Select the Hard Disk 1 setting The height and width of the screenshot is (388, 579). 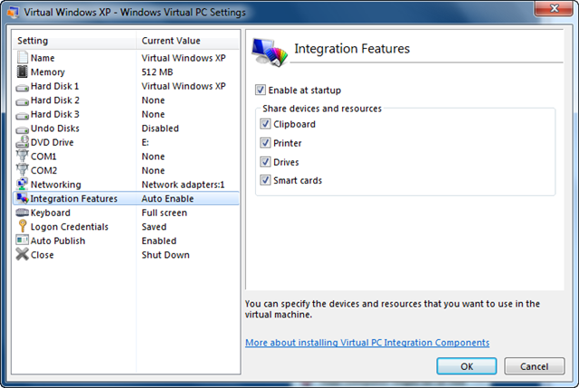[126, 86]
